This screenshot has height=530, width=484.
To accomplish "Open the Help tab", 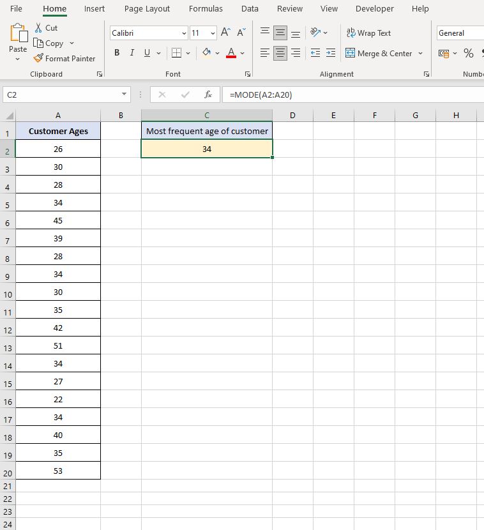I will point(420,9).
